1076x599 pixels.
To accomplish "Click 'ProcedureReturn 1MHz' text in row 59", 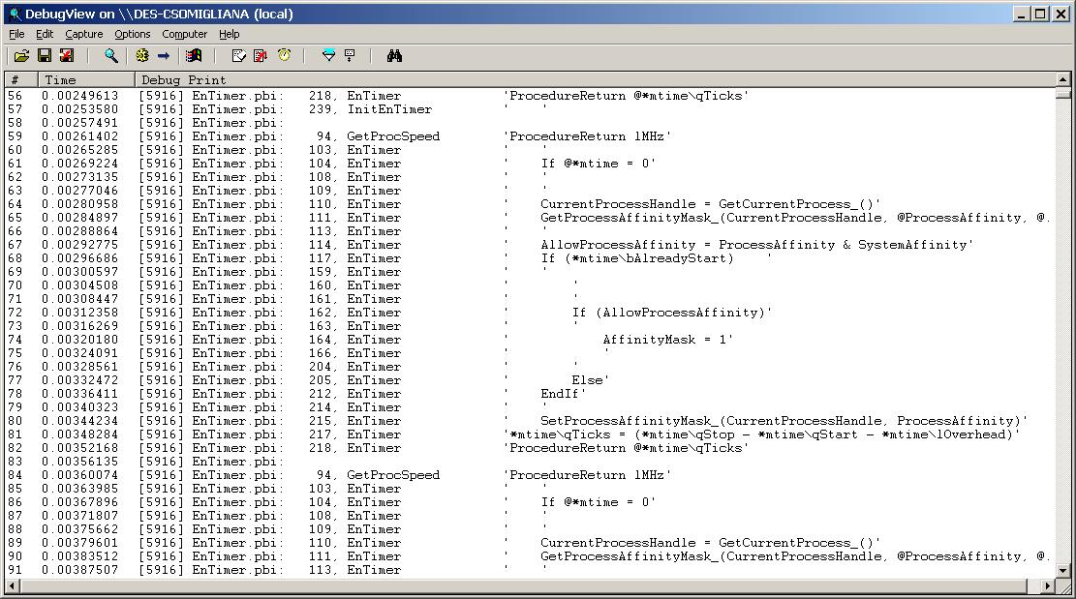I will (x=588, y=136).
